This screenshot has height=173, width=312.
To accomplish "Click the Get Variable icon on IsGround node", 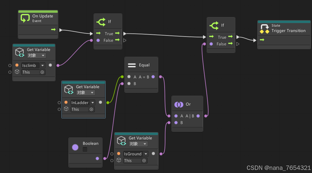I will click(121, 140).
